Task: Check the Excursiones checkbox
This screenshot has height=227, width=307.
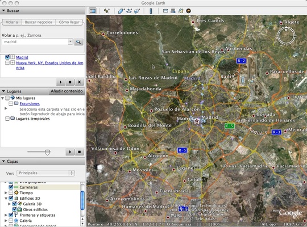Action: click(x=11, y=103)
